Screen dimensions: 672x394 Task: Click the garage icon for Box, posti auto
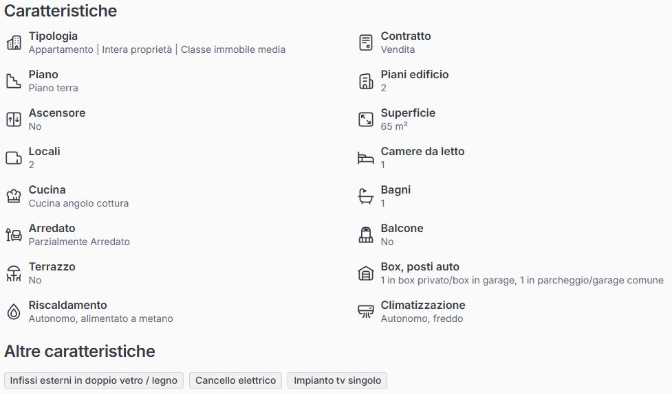click(x=366, y=273)
